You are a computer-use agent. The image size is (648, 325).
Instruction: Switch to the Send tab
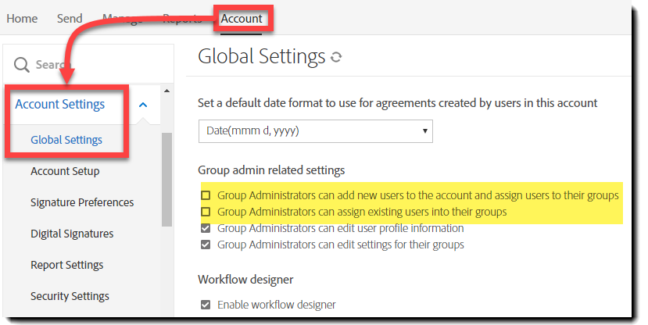(x=70, y=19)
